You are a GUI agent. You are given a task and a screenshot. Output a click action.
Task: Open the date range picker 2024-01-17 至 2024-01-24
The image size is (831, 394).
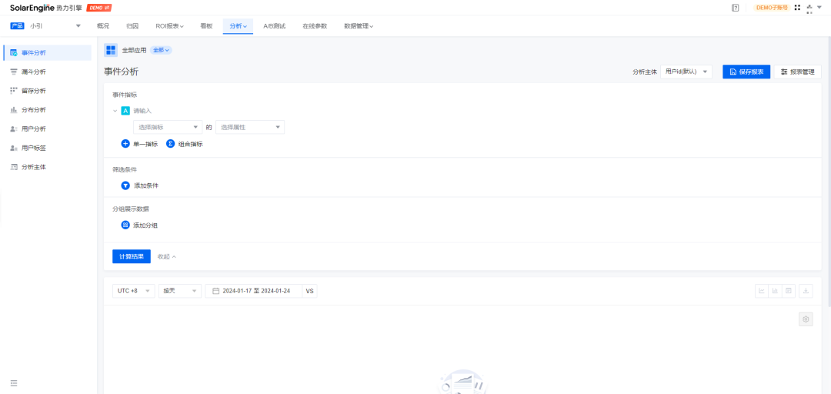[253, 291]
